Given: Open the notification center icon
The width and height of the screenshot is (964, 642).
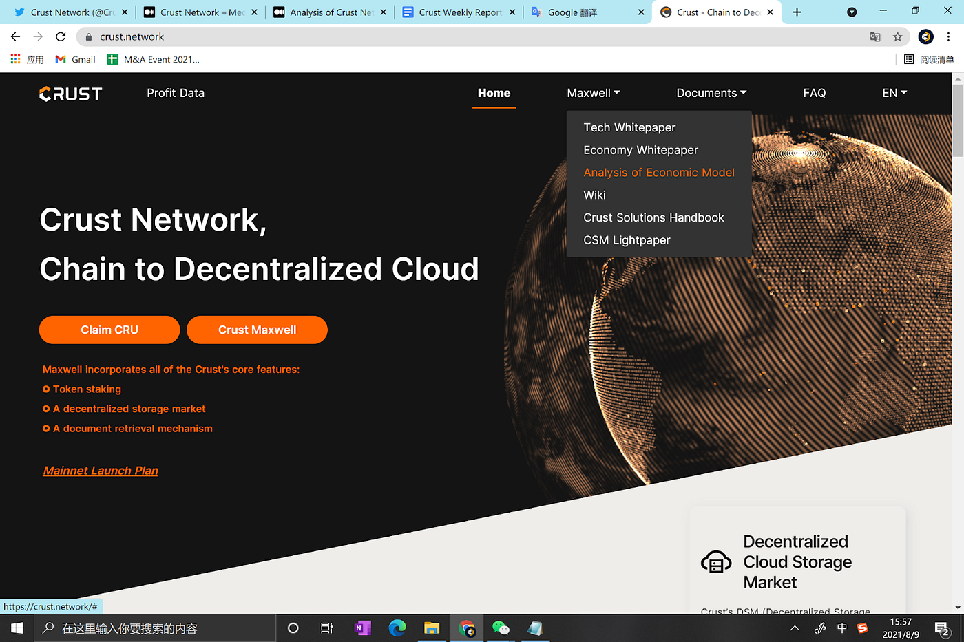Looking at the screenshot, I should coord(943,628).
